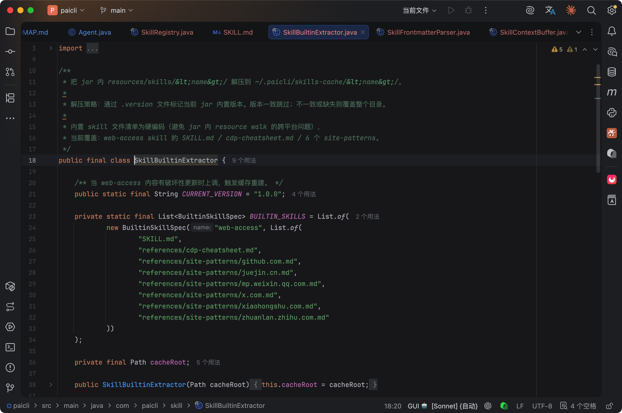Expand the folded import block

point(51,48)
